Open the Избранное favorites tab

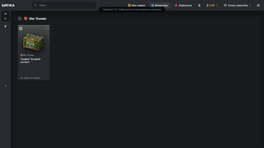pyautogui.click(x=183, y=5)
